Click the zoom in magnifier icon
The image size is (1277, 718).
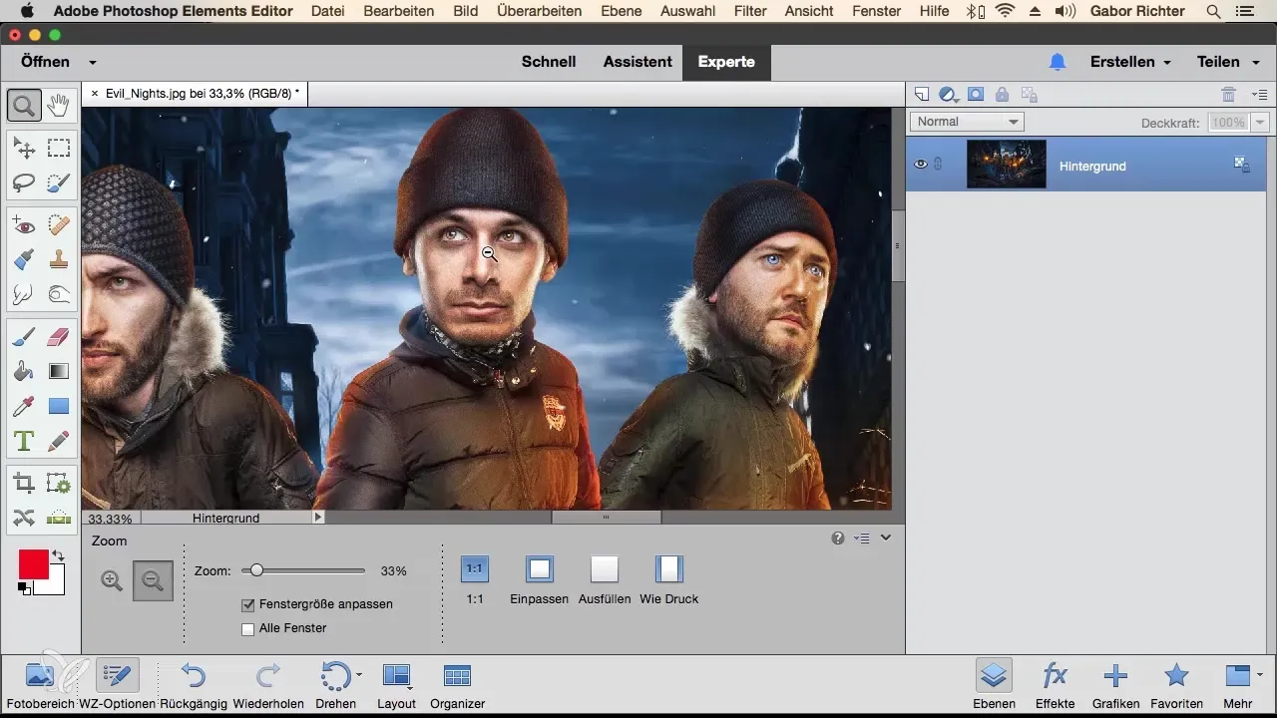click(x=113, y=580)
